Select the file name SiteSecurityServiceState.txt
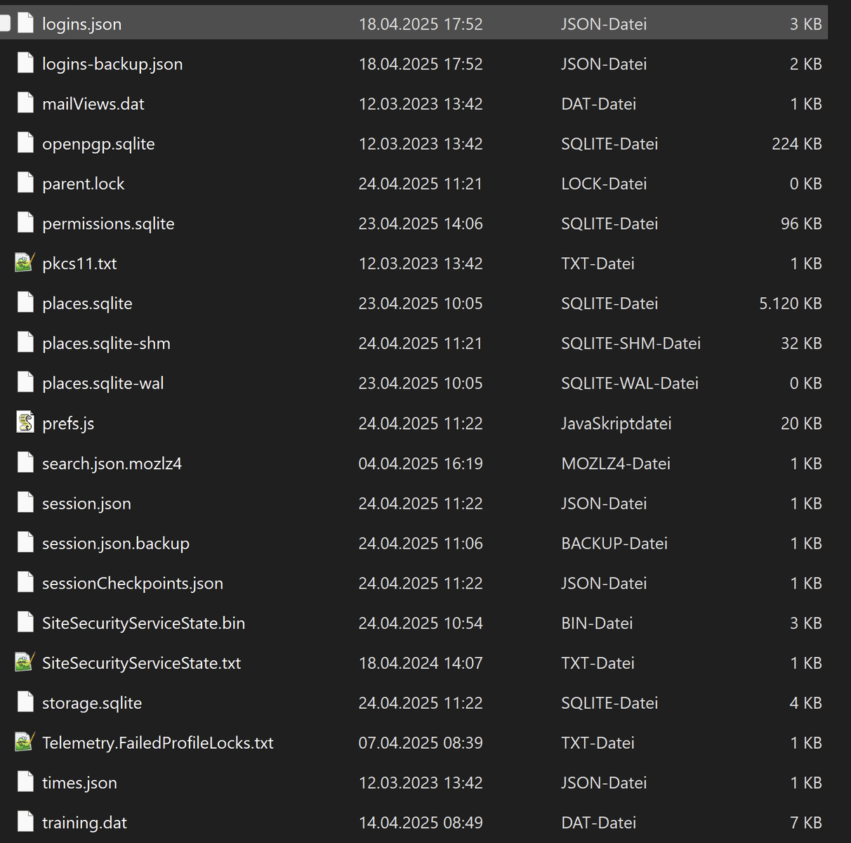This screenshot has width=851, height=843. [141, 663]
